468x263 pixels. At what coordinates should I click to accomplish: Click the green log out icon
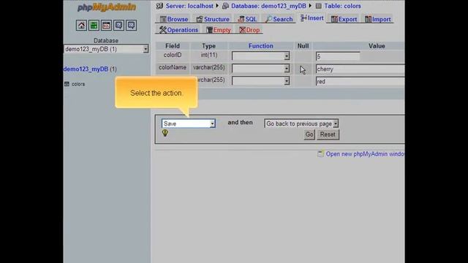(x=94, y=26)
